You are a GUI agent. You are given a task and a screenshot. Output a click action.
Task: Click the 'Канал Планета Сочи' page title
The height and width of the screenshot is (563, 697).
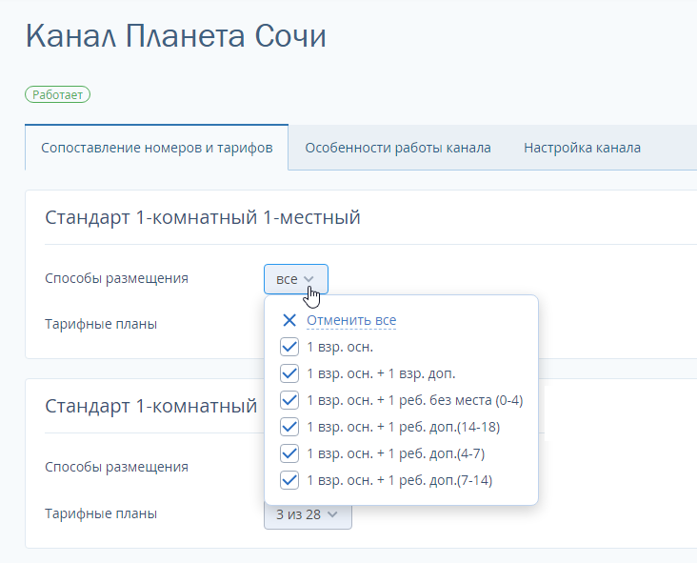point(176,36)
